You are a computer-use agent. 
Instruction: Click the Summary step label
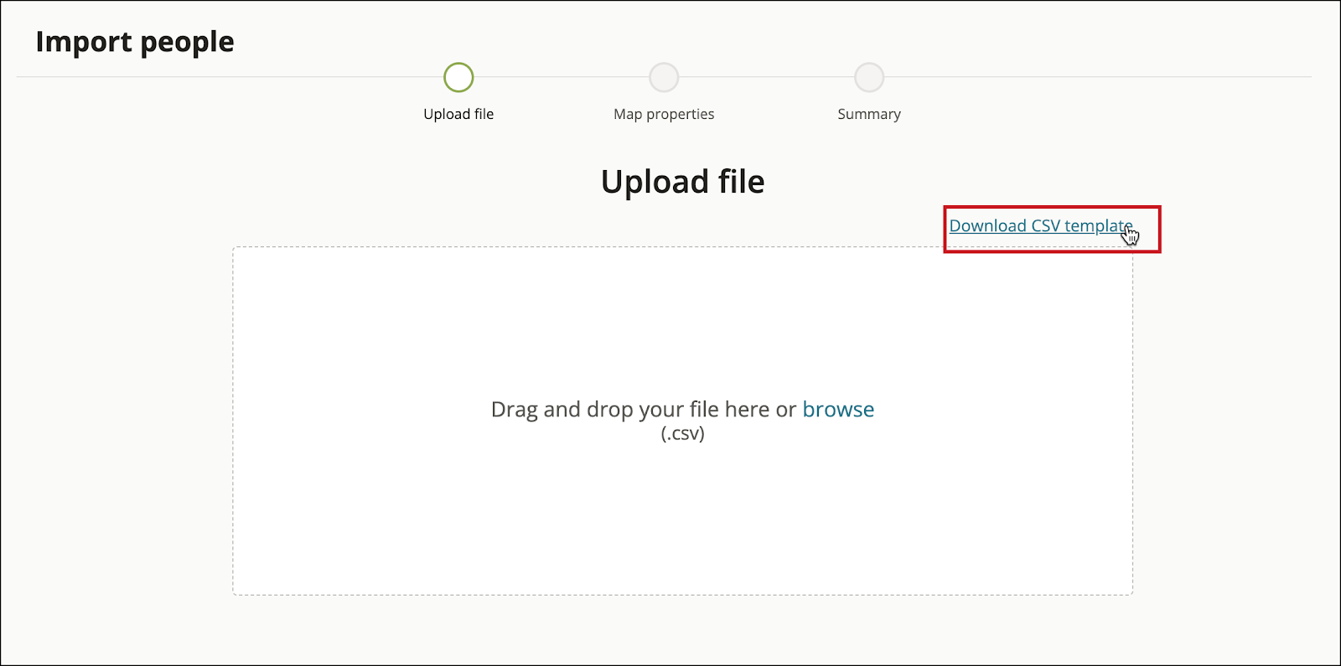(x=869, y=114)
